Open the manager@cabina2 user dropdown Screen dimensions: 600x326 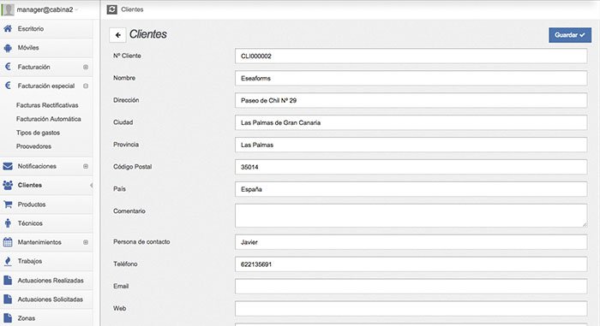point(47,9)
